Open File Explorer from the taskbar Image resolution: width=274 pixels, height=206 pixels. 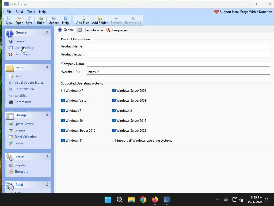point(131,200)
